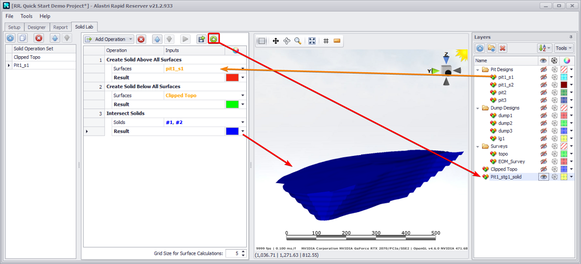This screenshot has height=264, width=581.
Task: Click the green export result to layer icon
Action: (x=214, y=39)
